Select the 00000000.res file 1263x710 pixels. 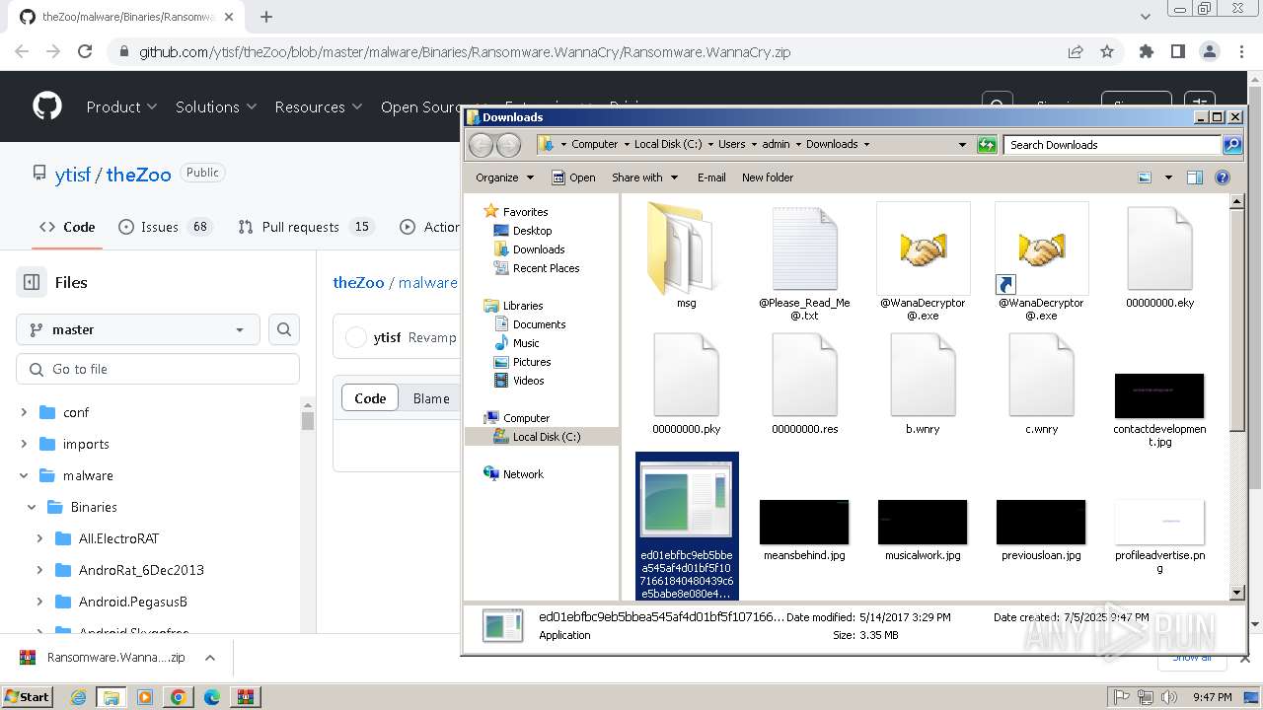click(804, 383)
